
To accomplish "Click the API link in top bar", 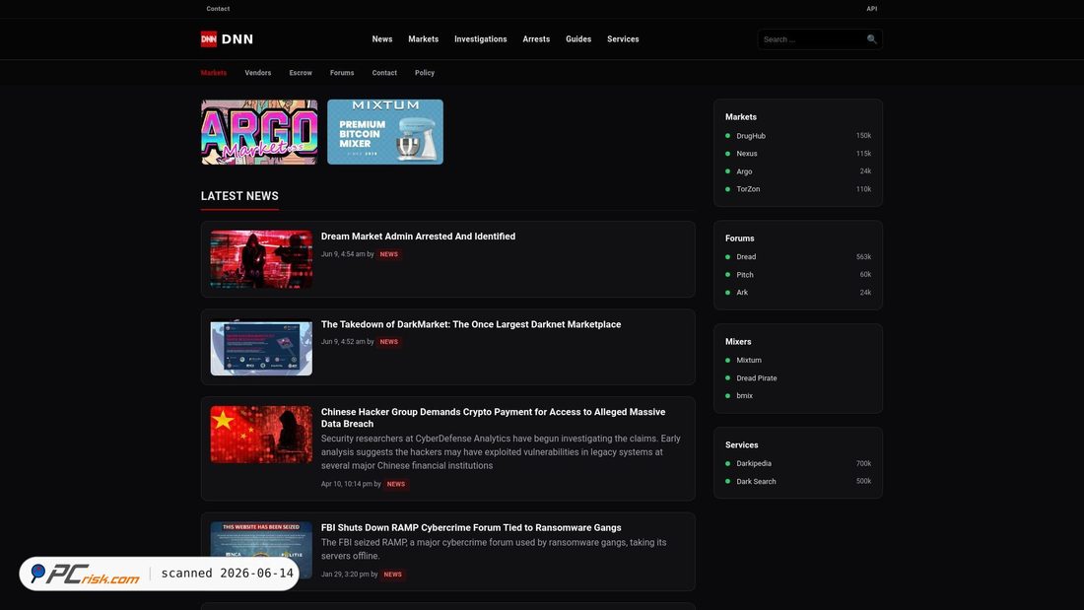I will pyautogui.click(x=872, y=9).
